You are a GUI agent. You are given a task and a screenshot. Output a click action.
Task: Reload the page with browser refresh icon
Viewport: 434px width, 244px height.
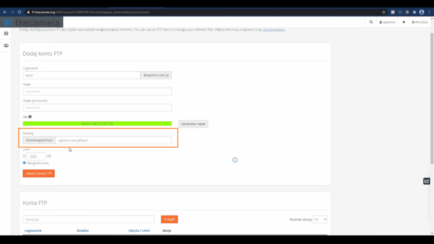[19, 12]
